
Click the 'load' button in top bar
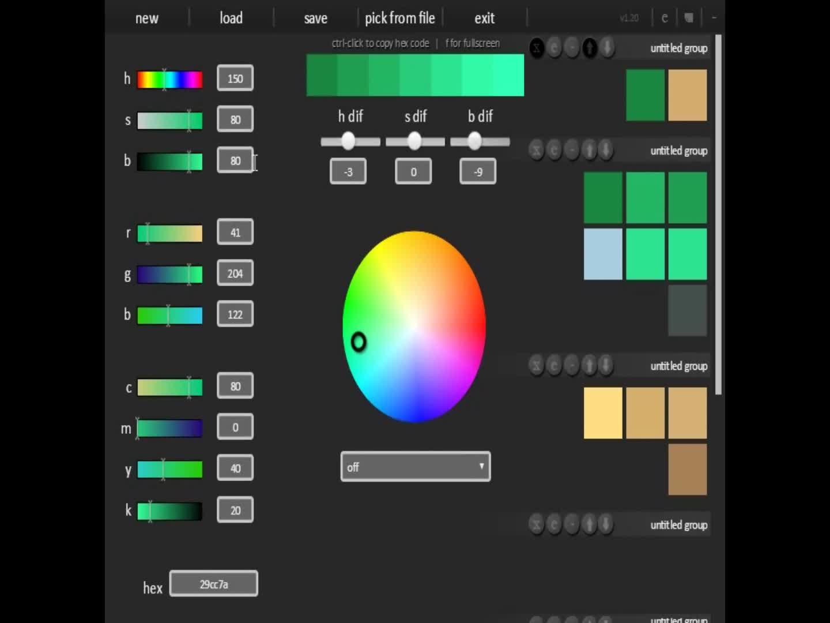(x=231, y=18)
